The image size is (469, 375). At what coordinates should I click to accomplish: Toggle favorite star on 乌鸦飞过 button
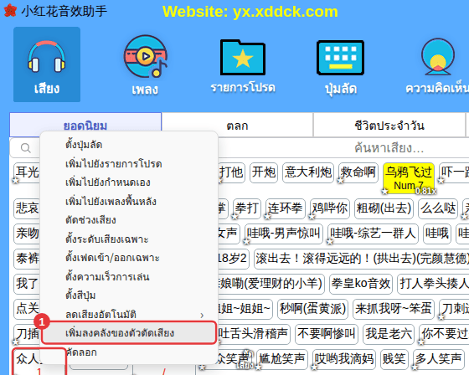click(x=384, y=191)
